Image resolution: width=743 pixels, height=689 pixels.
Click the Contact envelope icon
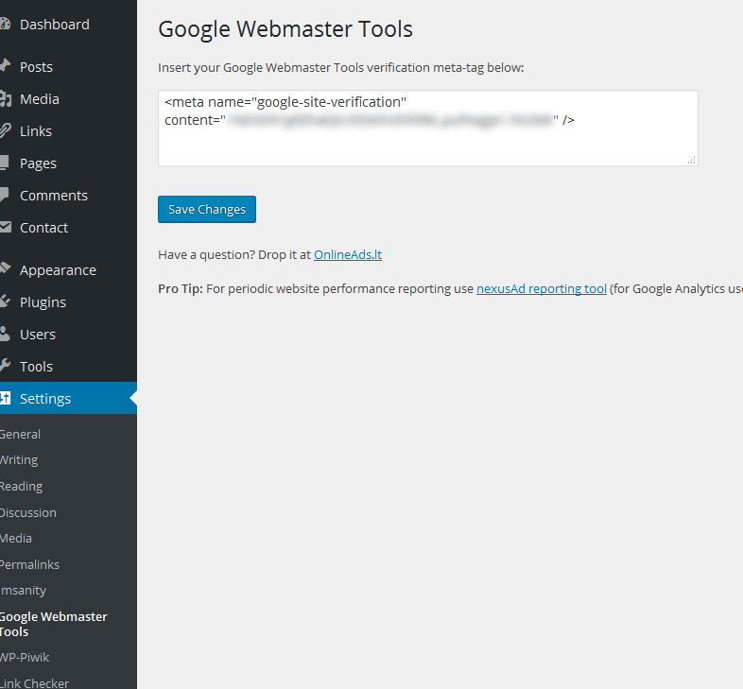pyautogui.click(x=6, y=227)
